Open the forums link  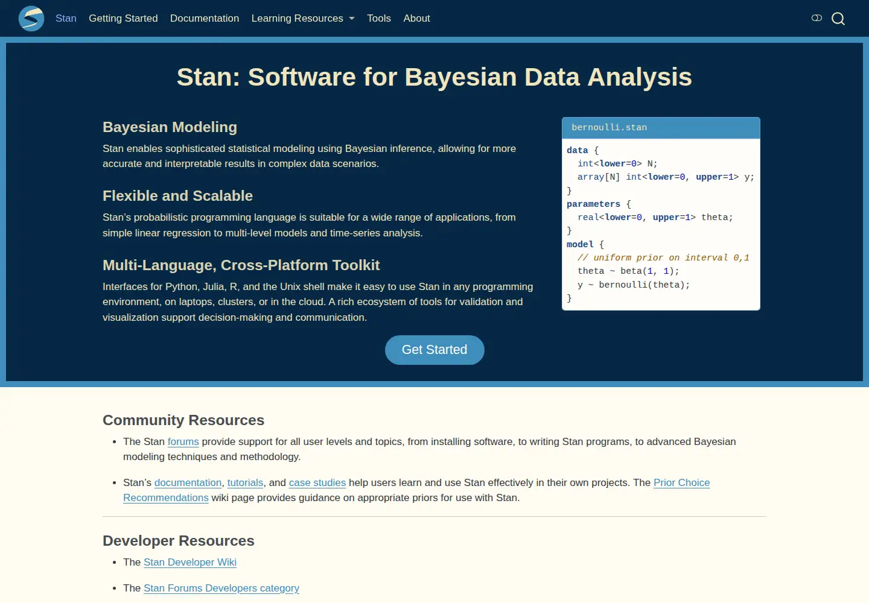[183, 441]
